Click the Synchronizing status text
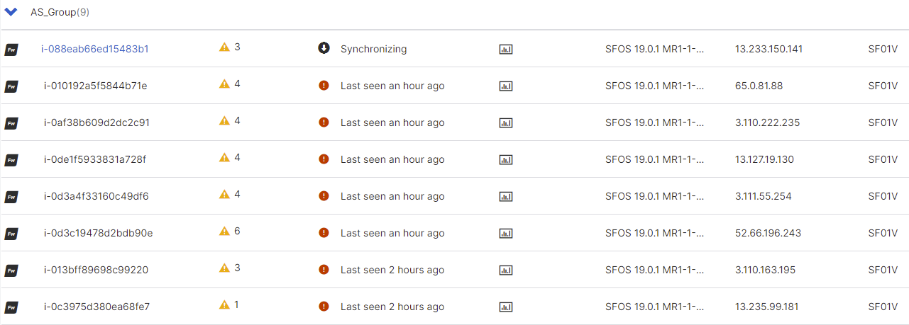 [373, 49]
